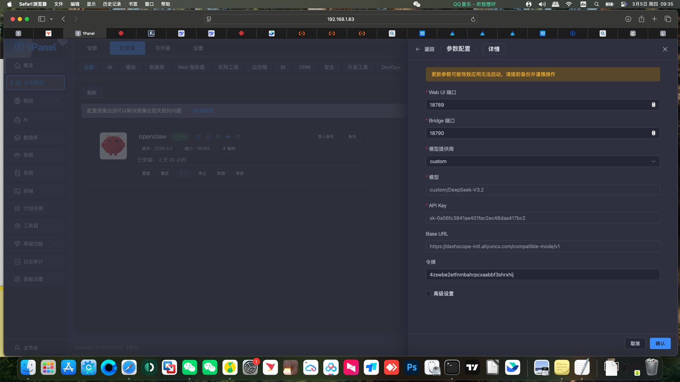Open Safari share icon in toolbar
Screen dimensions: 680x382
(x=641, y=19)
